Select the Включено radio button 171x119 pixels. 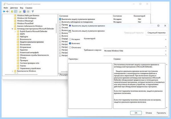pyautogui.click(x=70, y=43)
